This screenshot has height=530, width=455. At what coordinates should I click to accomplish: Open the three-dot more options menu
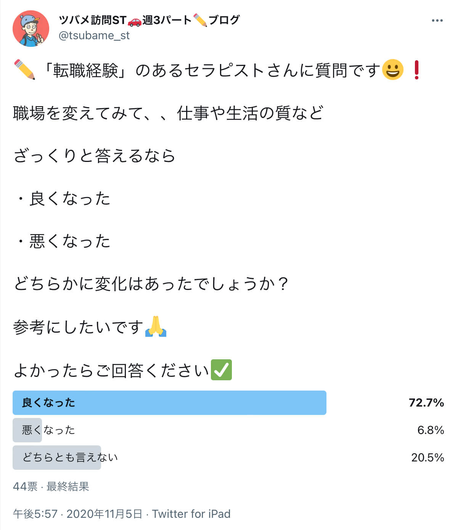tap(437, 21)
